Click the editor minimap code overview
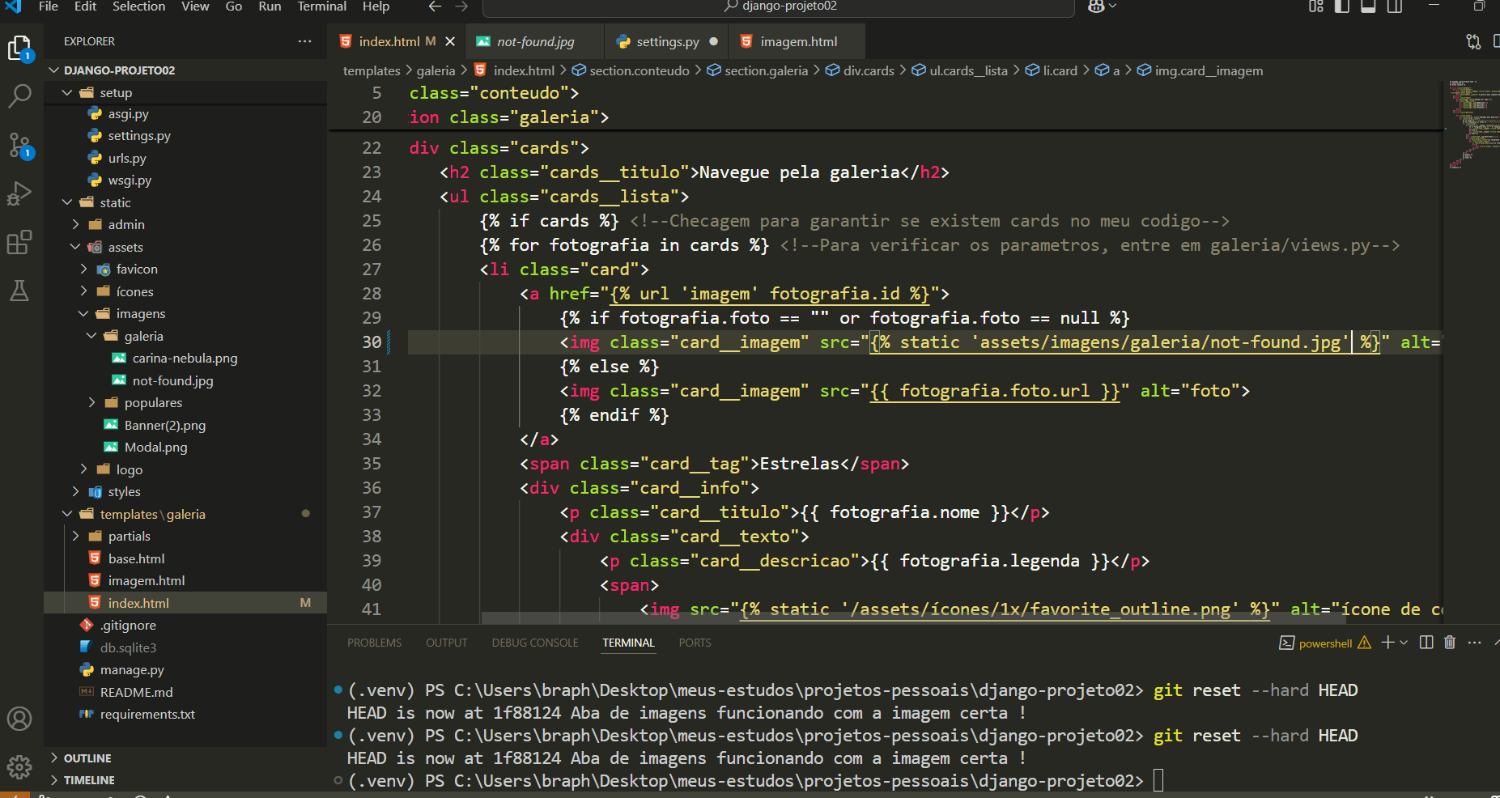Viewport: 1500px width, 798px height. pos(1472,123)
